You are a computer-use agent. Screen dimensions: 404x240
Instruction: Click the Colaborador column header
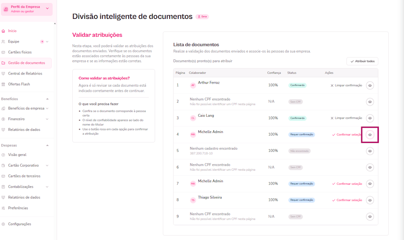[198, 73]
